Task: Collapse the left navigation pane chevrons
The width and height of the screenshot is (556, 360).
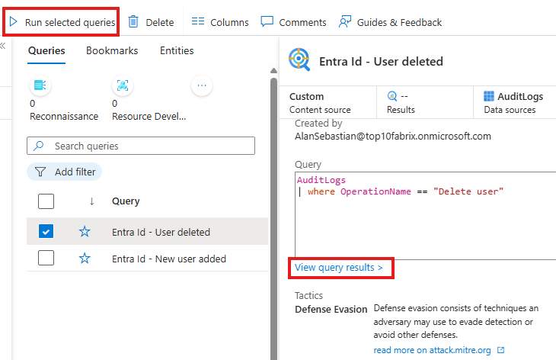Action: click(3, 46)
